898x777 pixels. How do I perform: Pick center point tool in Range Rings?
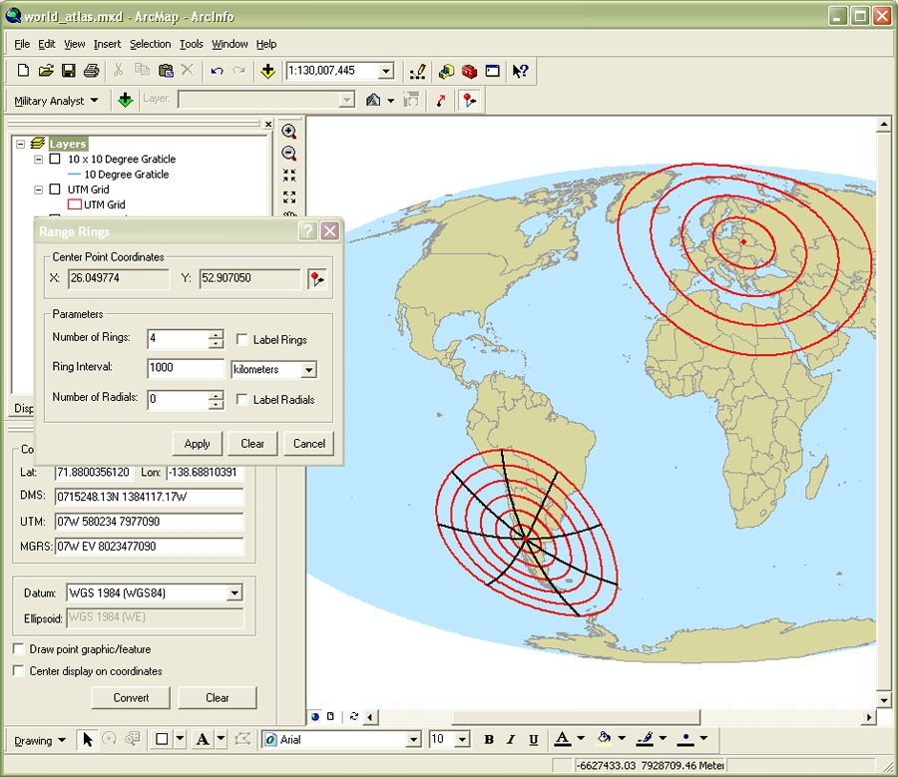(x=317, y=279)
